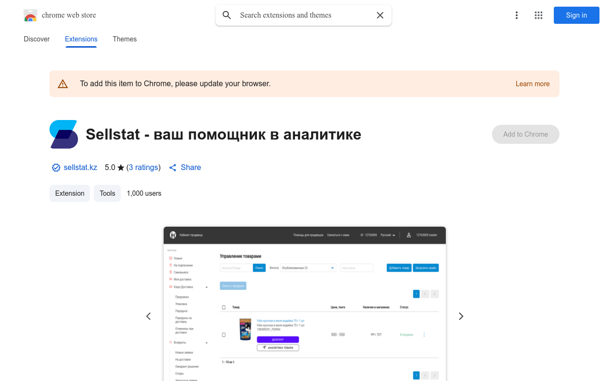Click the Share link text
Viewport: 609px width, 381px height.
191,168
